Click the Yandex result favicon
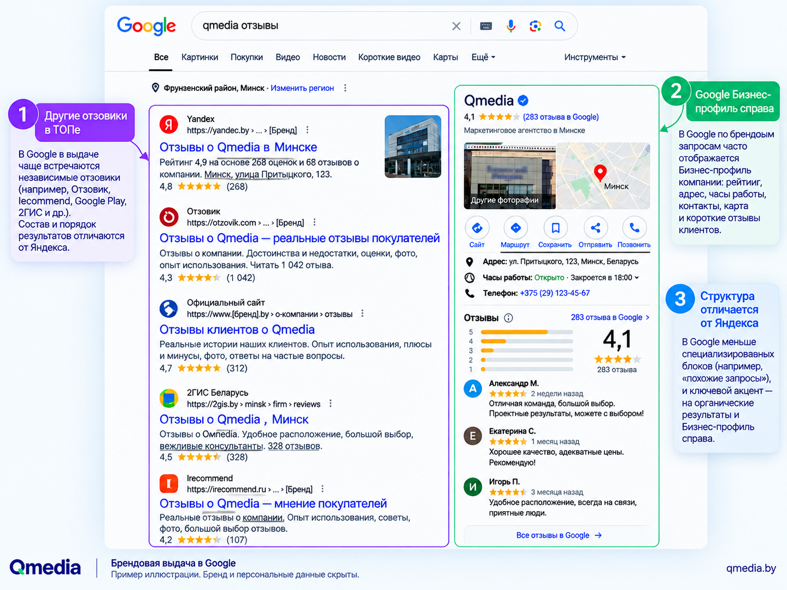The height and width of the screenshot is (590, 787). [x=169, y=124]
